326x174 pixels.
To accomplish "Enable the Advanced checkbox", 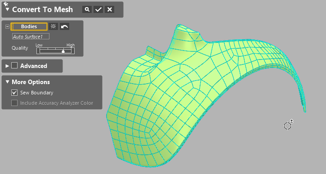I will 14,66.
